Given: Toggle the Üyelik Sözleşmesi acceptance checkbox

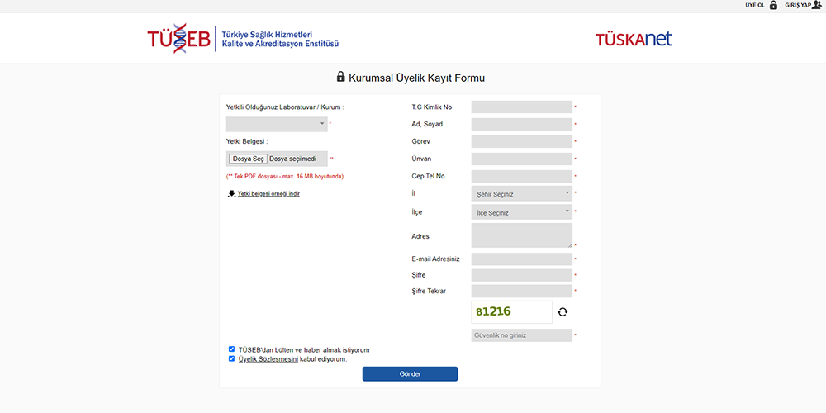Looking at the screenshot, I should [x=232, y=359].
